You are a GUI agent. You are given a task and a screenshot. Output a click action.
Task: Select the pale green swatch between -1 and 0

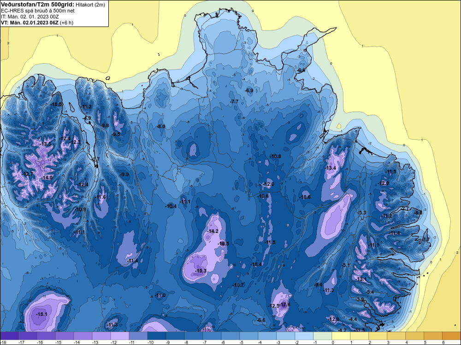point(323,336)
